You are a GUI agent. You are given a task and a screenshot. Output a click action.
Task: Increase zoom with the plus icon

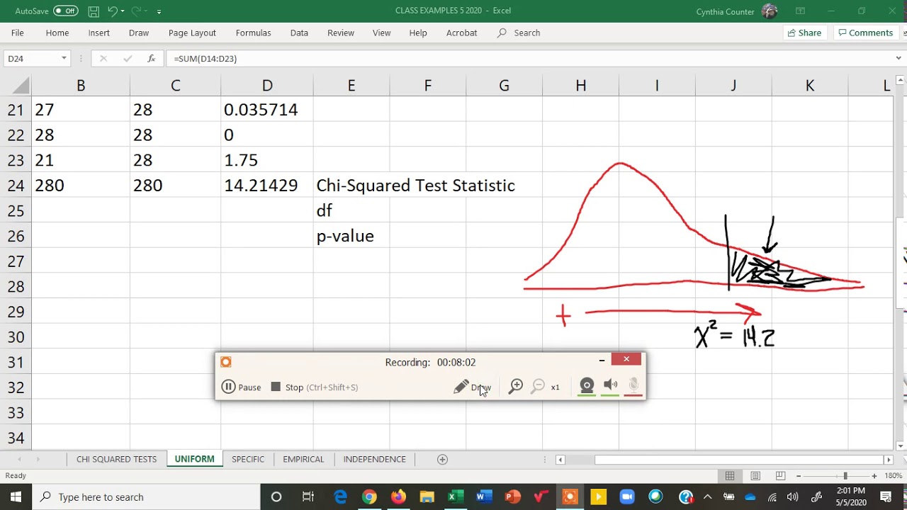pos(874,476)
